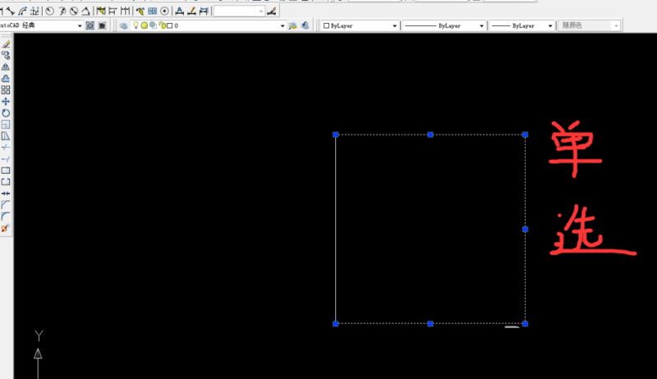This screenshot has height=379, width=657.
Task: Click the Ordinate dimension tool
Action: tap(35, 11)
